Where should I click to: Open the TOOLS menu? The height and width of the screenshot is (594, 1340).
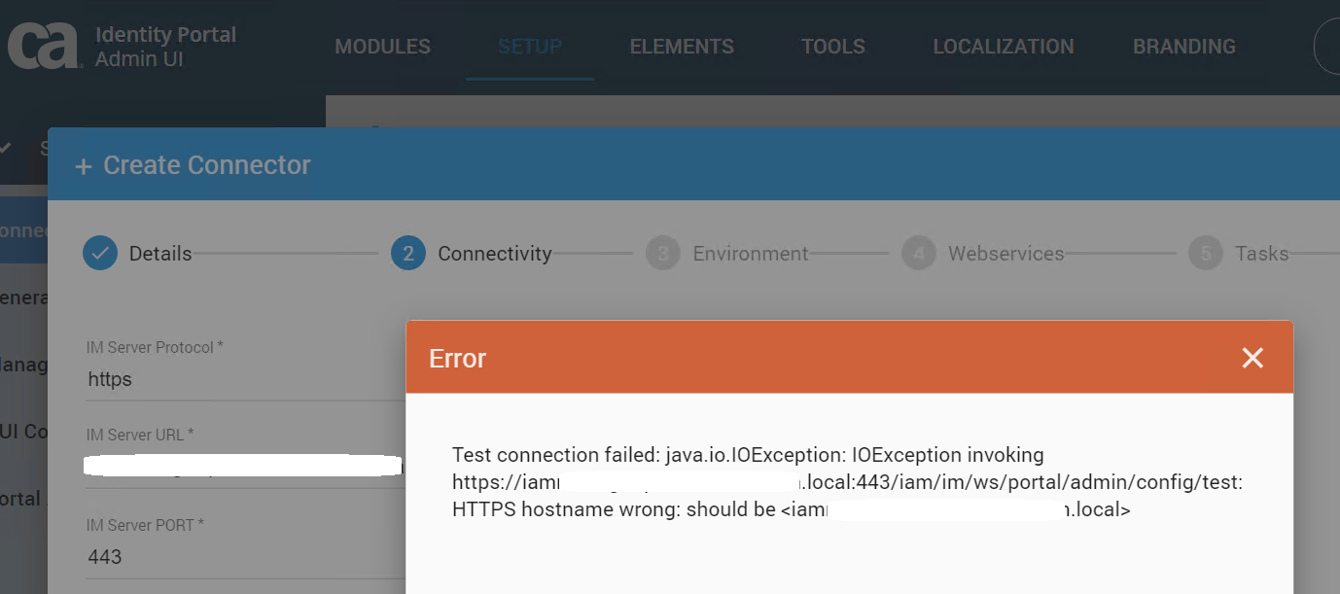833,47
